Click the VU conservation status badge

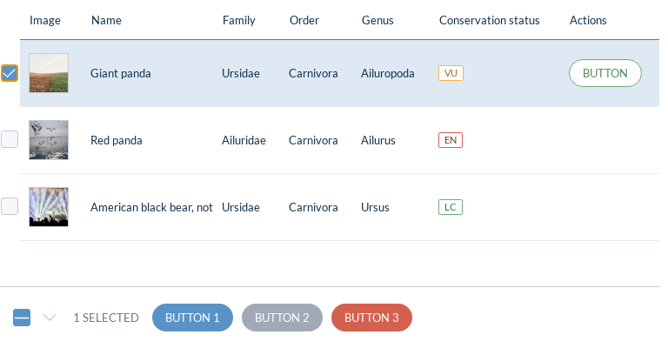[451, 73]
